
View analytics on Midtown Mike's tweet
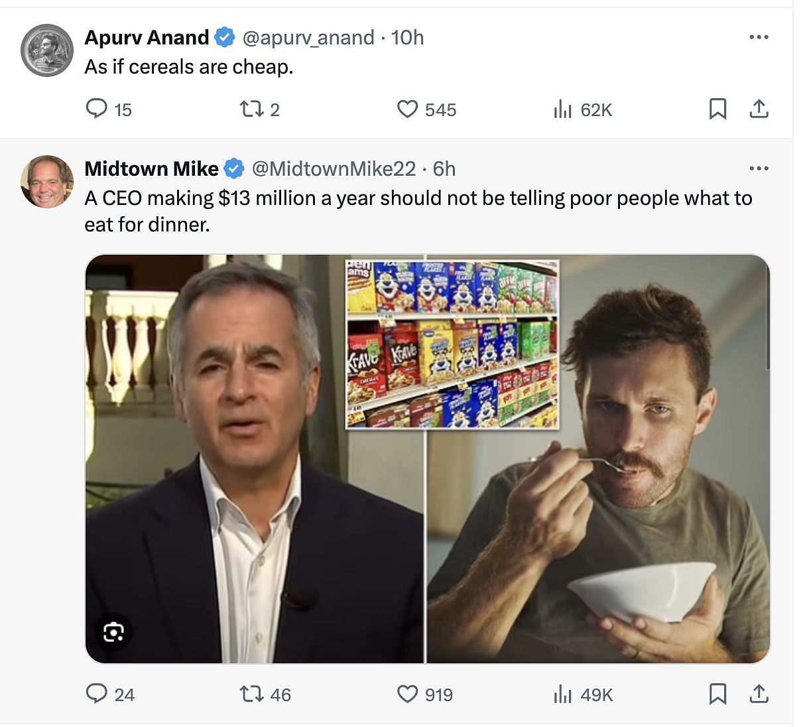pos(562,694)
